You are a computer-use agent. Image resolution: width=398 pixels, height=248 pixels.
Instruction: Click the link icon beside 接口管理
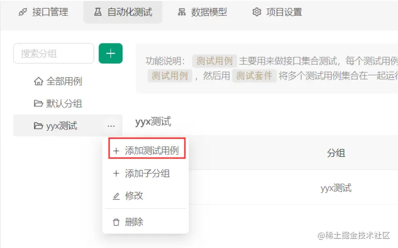[x=23, y=12]
